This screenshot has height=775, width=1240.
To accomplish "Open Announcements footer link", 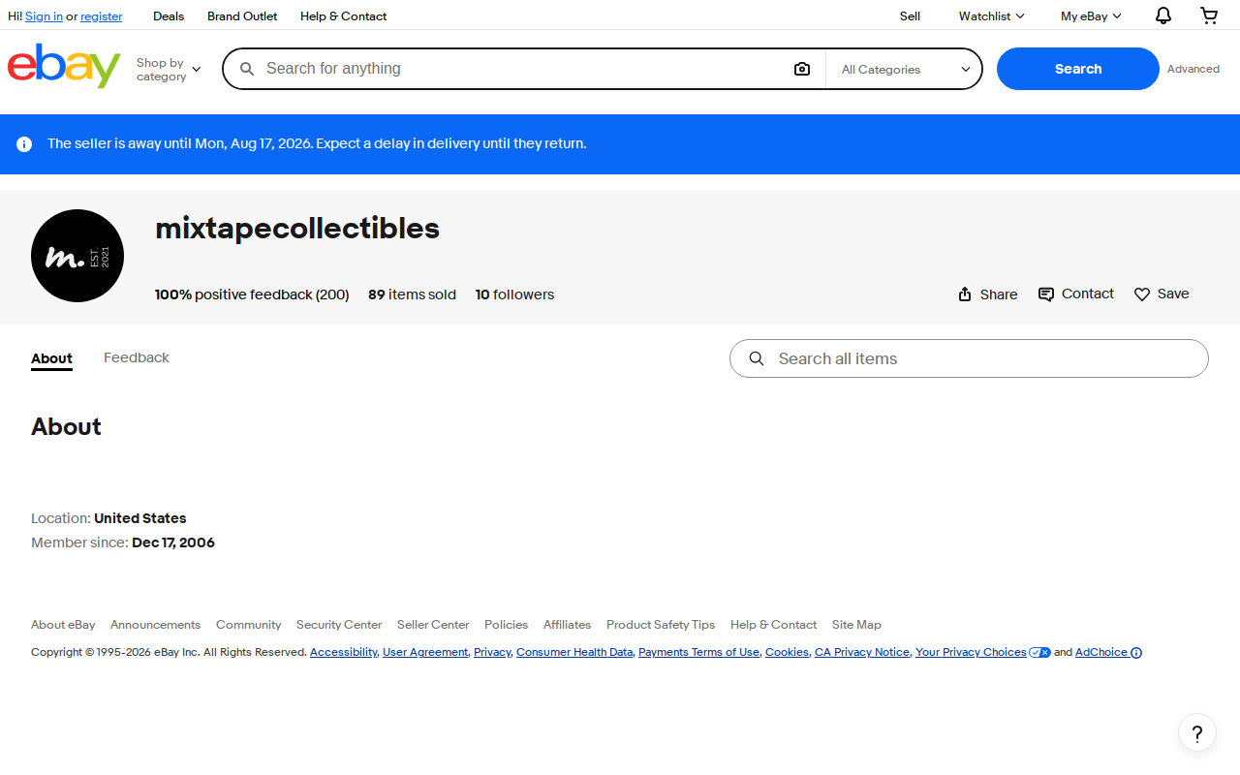I will pyautogui.click(x=155, y=625).
